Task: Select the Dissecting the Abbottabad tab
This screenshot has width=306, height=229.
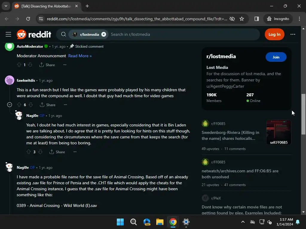Action: pyautogui.click(x=46, y=6)
